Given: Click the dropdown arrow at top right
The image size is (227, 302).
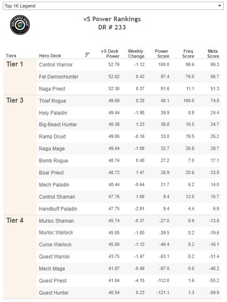Looking at the screenshot, I should click(219, 6).
